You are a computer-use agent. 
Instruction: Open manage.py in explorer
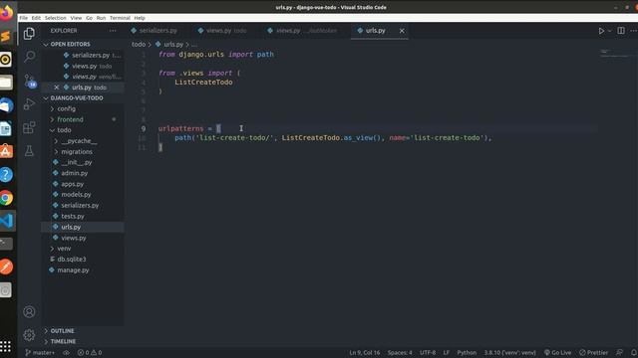point(73,269)
